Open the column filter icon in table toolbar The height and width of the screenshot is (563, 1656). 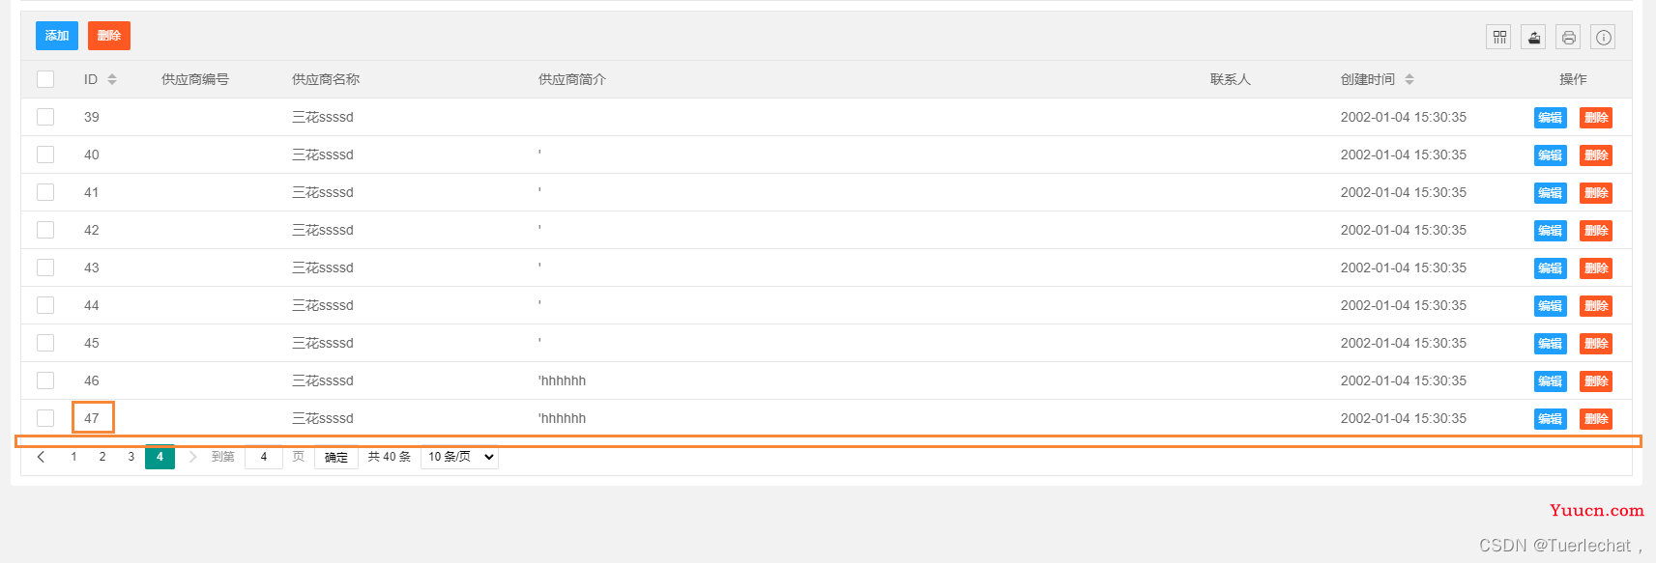point(1498,38)
